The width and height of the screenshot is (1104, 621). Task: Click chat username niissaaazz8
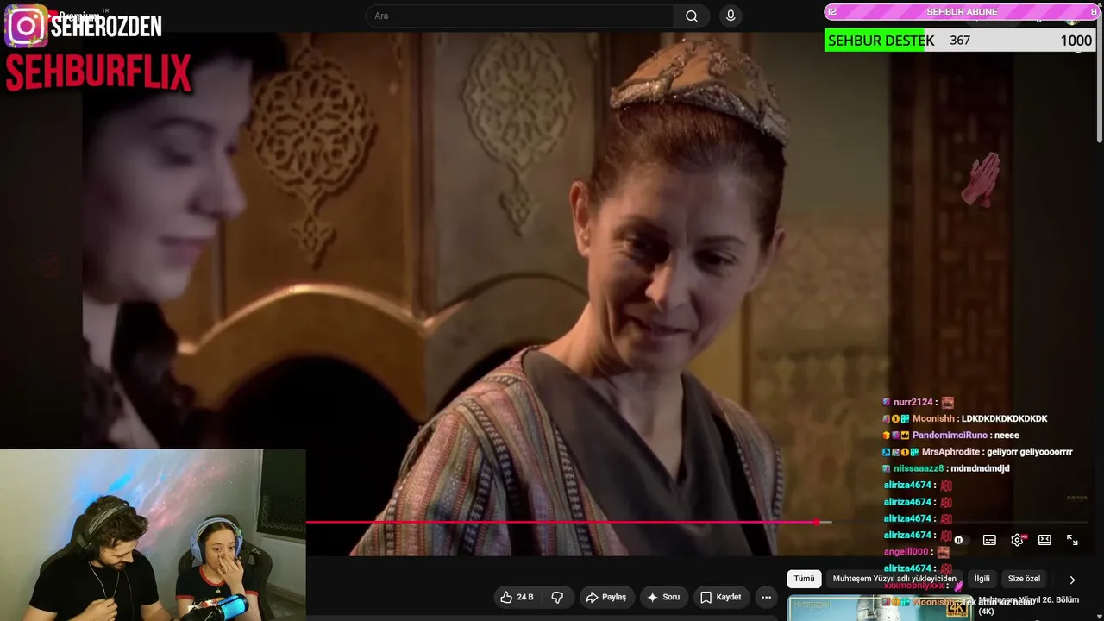click(x=919, y=468)
